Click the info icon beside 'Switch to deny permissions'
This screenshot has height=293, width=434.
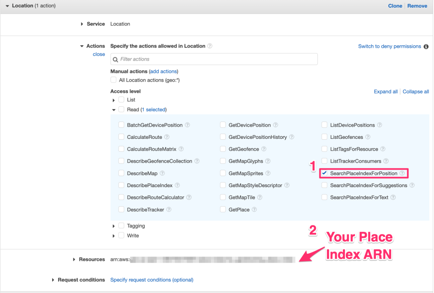point(426,46)
